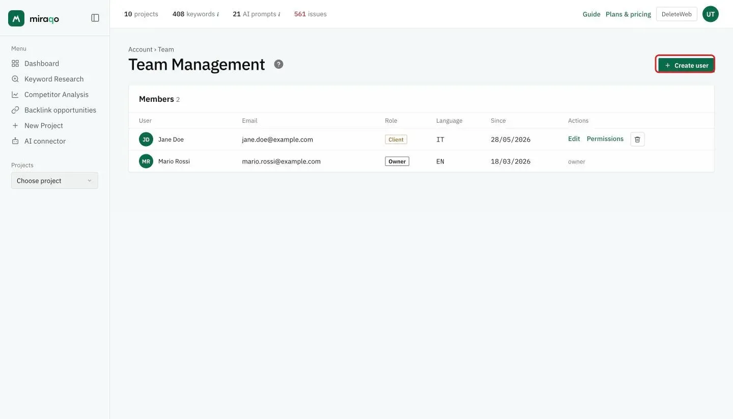Click the Members heading
The image size is (733, 419).
click(x=156, y=99)
